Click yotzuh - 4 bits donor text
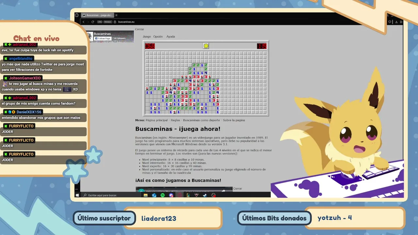 click(335, 218)
